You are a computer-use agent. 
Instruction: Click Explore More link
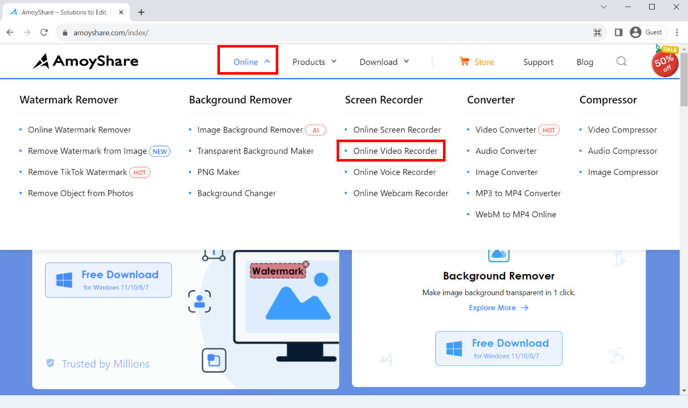click(498, 308)
